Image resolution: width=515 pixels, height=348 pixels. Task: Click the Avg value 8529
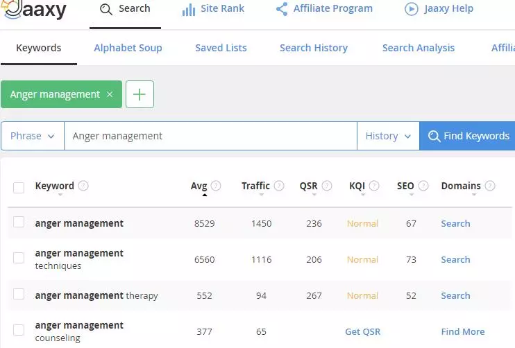(x=204, y=224)
